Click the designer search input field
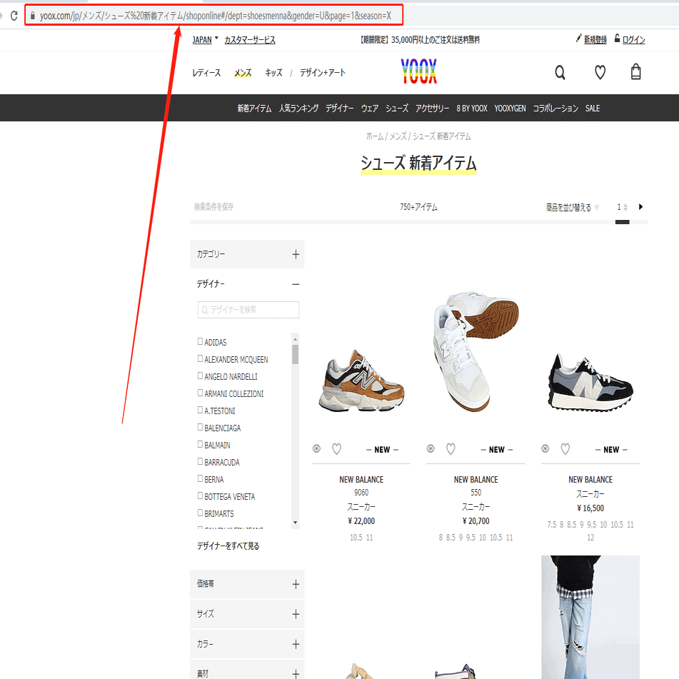This screenshot has width=679, height=679. pos(248,309)
